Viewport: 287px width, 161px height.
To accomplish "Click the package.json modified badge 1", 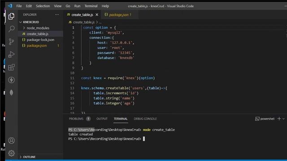I will tap(58, 46).
